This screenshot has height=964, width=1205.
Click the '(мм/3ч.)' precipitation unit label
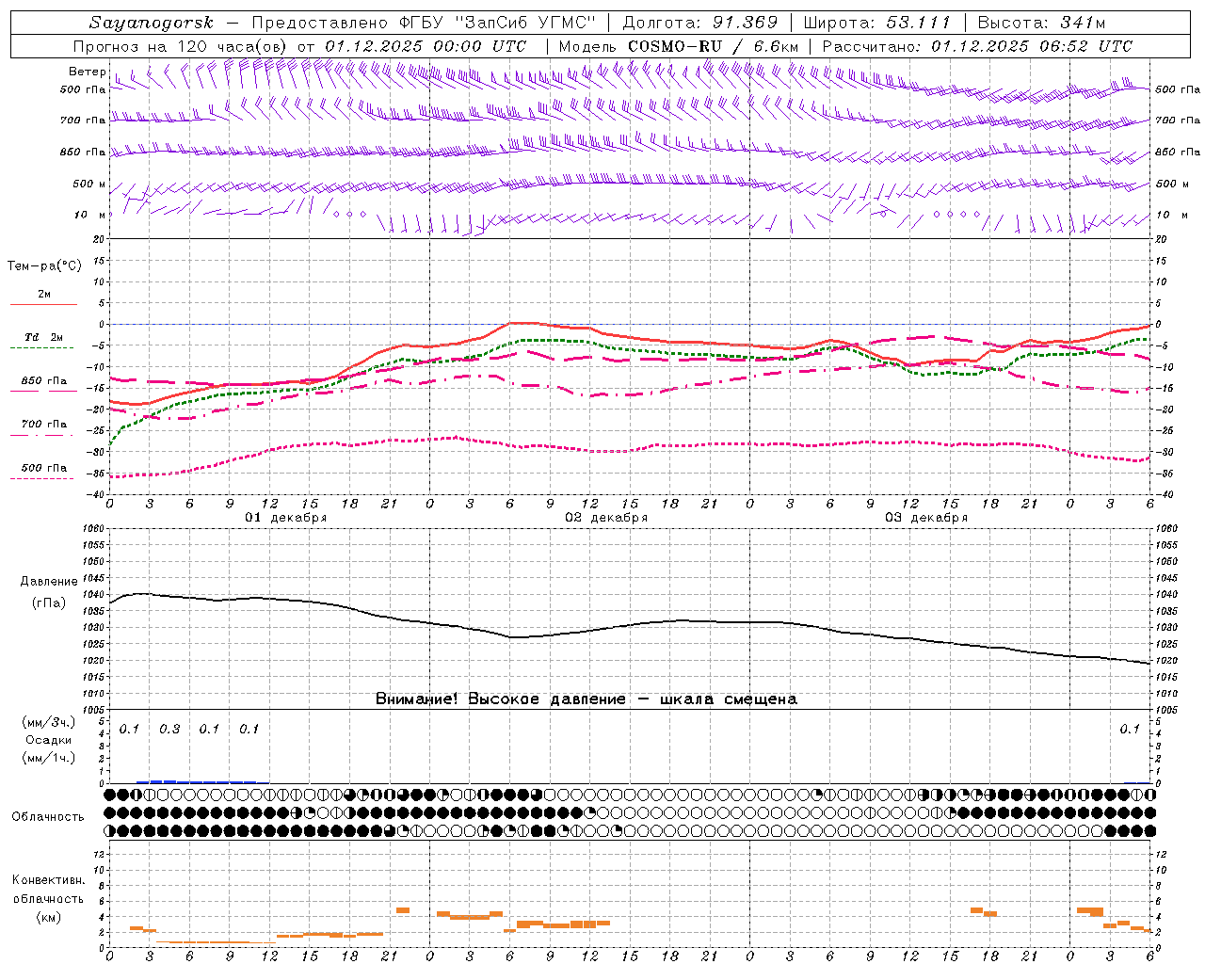49,722
